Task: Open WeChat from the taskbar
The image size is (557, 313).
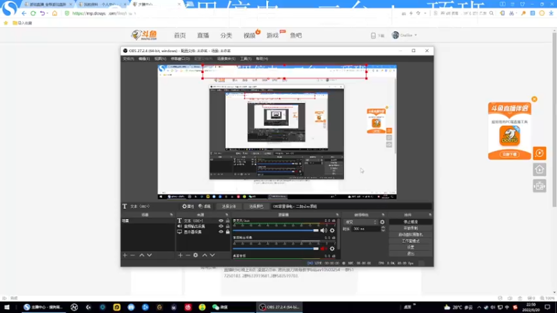Action: pos(220,307)
